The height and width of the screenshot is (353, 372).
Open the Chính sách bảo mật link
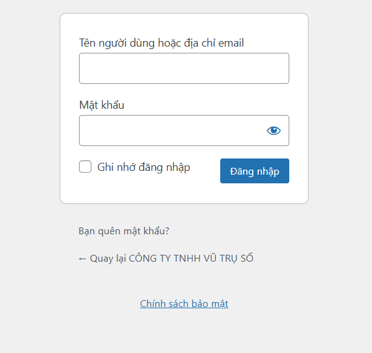point(184,304)
